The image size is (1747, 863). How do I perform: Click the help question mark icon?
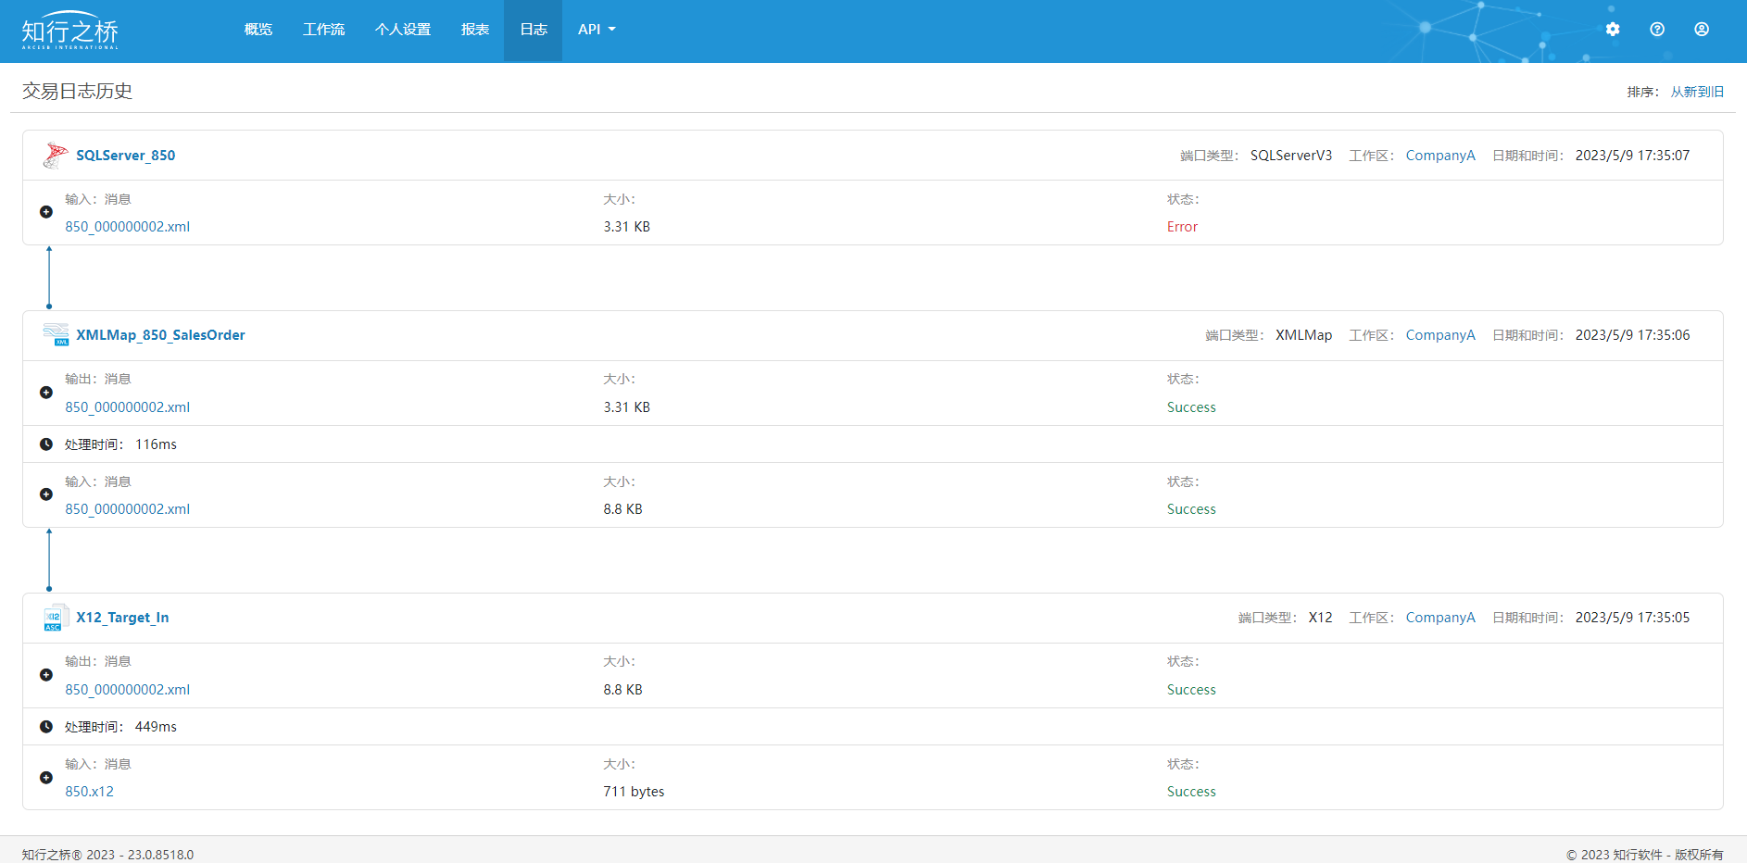[1657, 30]
